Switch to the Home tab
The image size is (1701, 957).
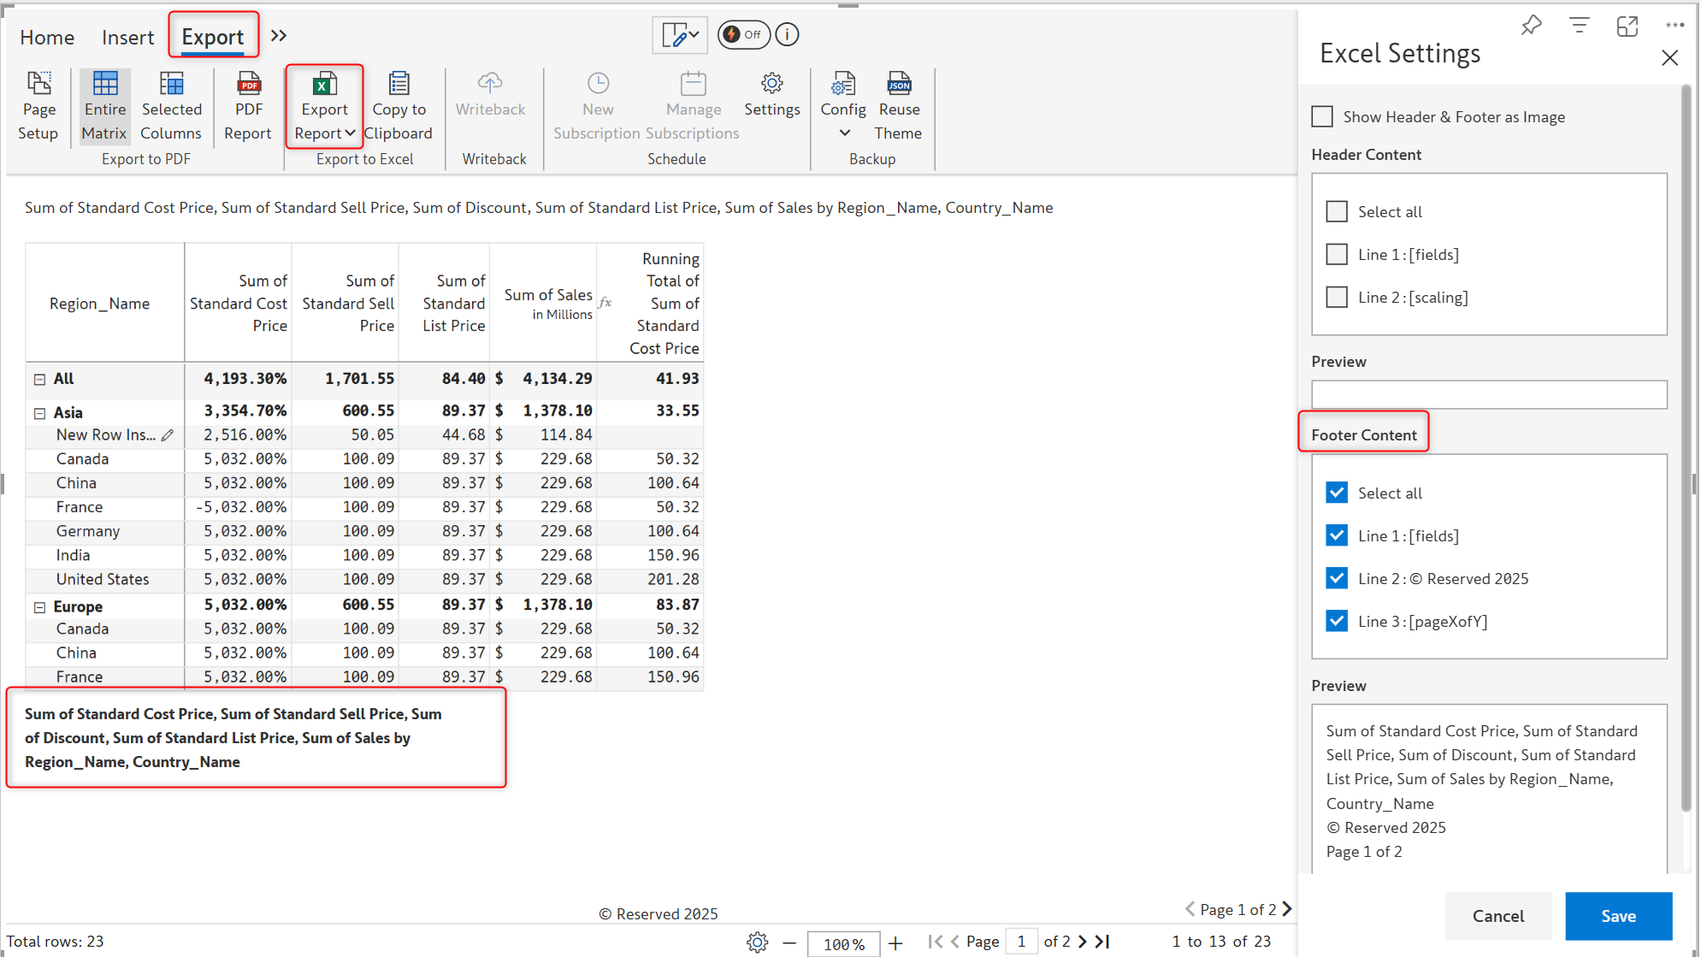pos(47,38)
